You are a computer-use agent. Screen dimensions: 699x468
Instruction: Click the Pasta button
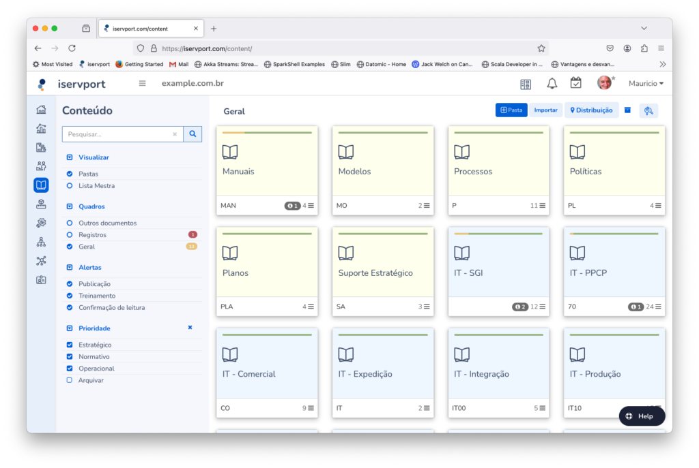point(511,110)
